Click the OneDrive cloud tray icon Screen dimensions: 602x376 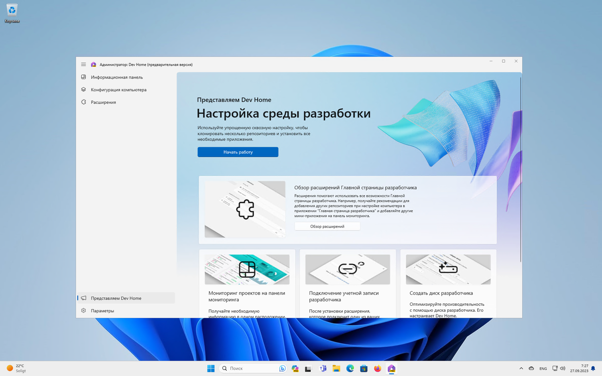[531, 368]
